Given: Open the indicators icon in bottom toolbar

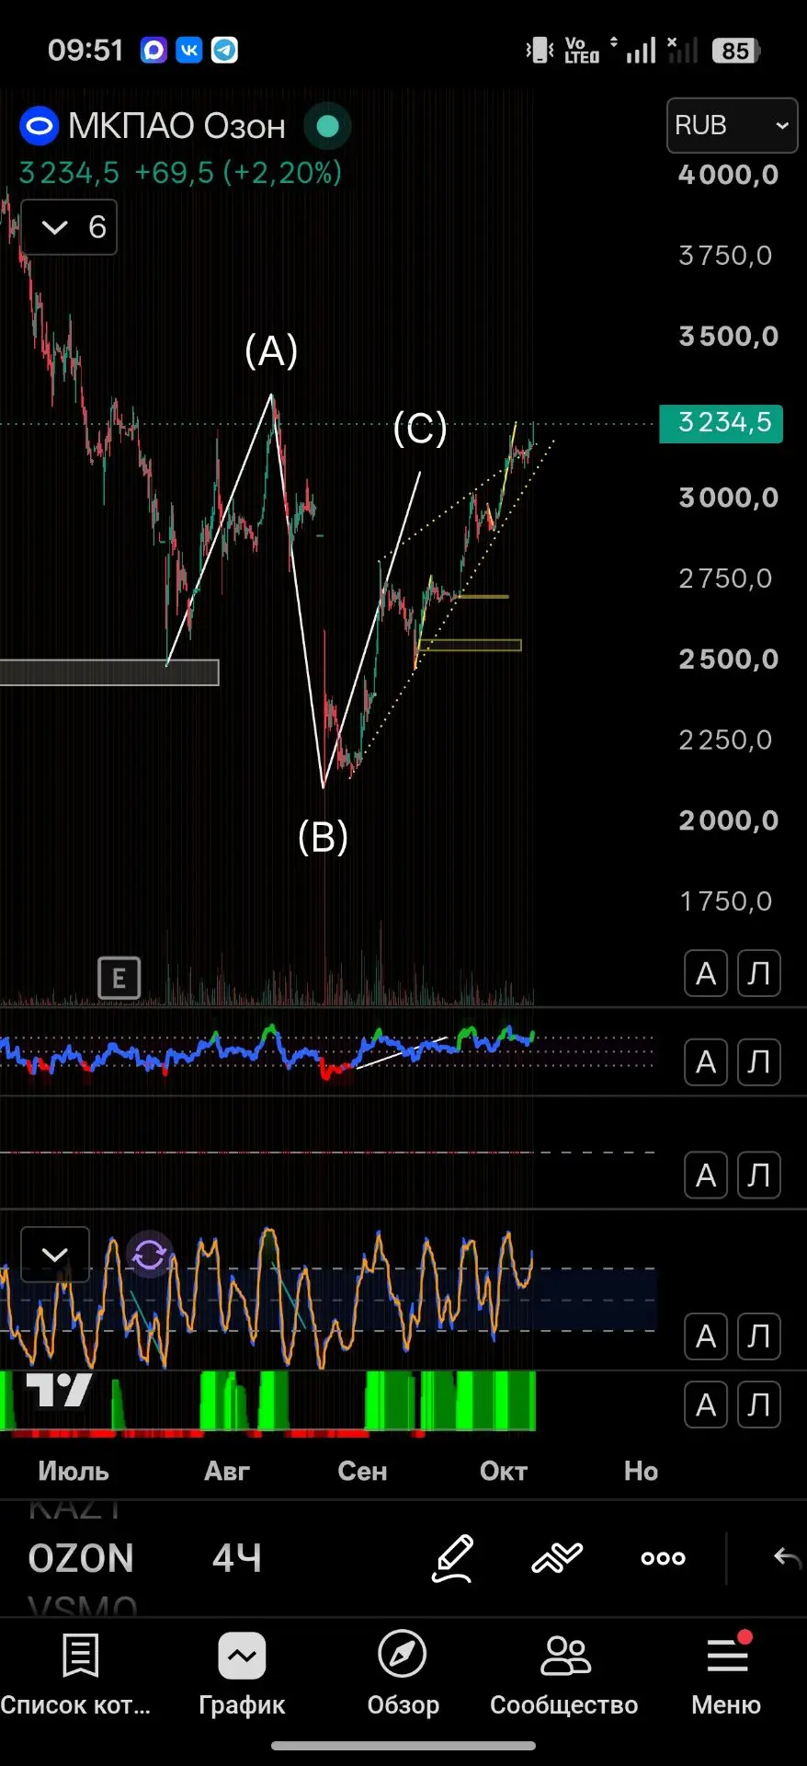Looking at the screenshot, I should 557,1558.
